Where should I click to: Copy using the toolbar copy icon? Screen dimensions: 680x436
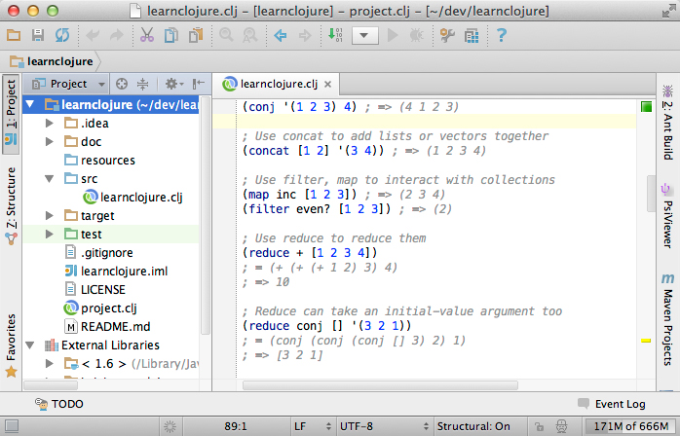(171, 35)
